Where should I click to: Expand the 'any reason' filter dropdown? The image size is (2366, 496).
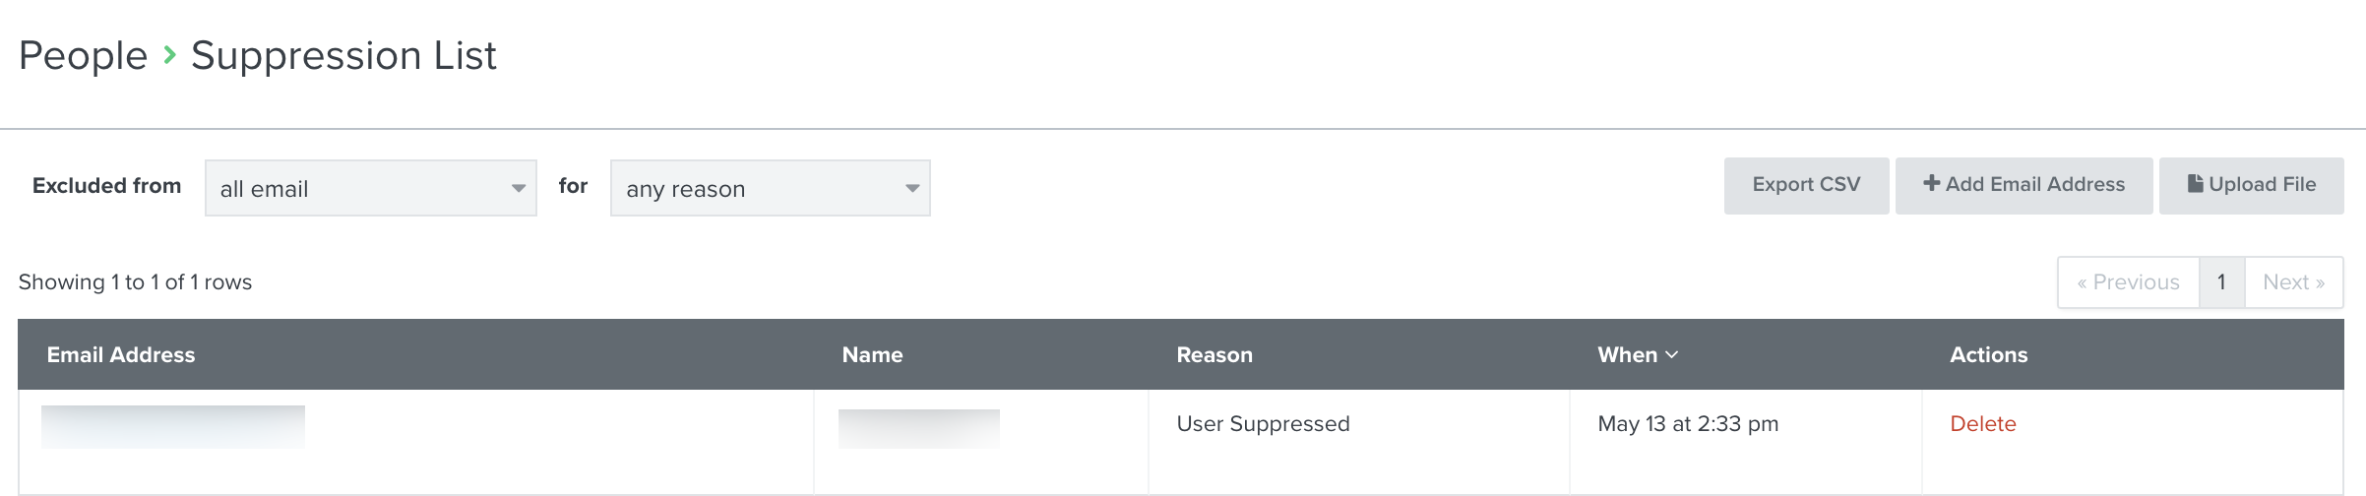(x=770, y=188)
